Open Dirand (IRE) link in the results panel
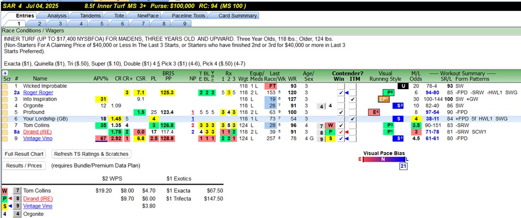 38,199
